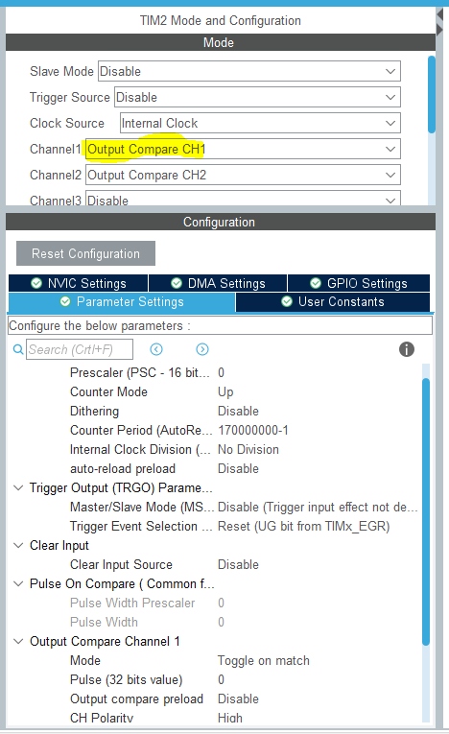Click the parameter list vertical scrollbar
The width and height of the screenshot is (449, 734).
tap(426, 511)
